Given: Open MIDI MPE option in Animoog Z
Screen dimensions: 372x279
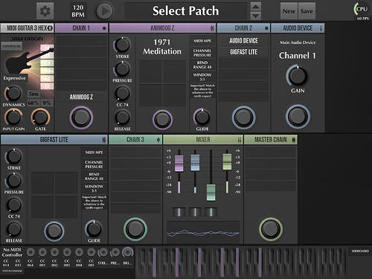Looking at the screenshot, I should point(202,41).
